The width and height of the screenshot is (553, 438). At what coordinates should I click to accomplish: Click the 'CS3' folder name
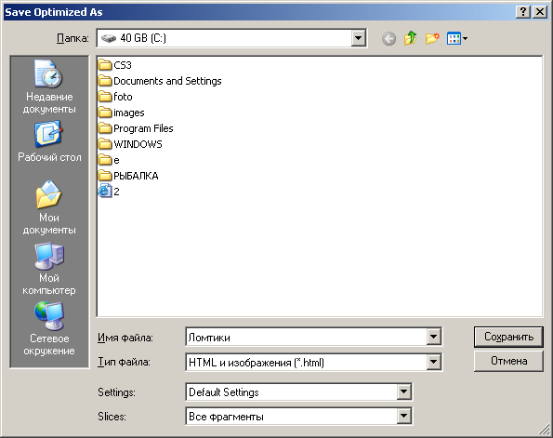[x=123, y=65]
